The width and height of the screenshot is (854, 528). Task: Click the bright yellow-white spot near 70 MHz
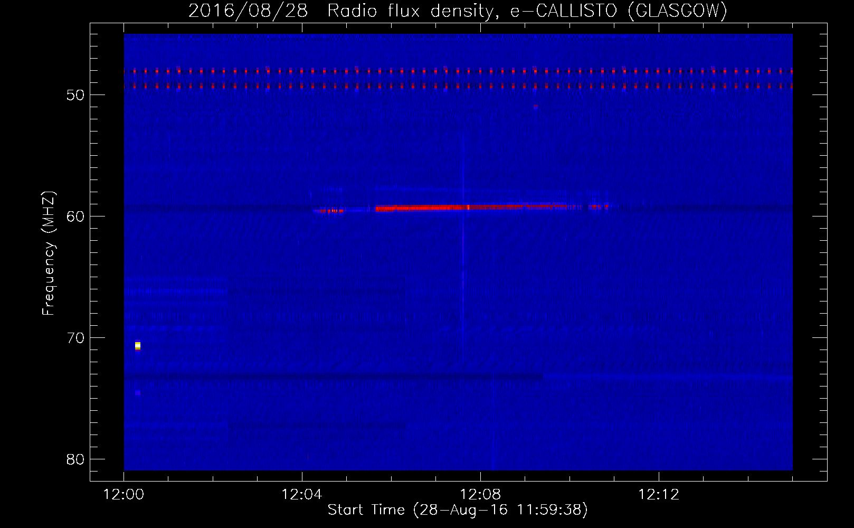[138, 346]
